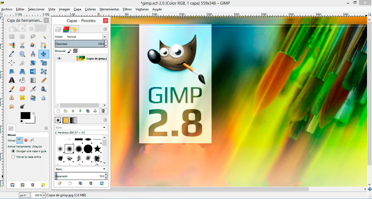Click the black foreground color swatch
Viewport: 372px width, 199px height.
click(x=25, y=115)
